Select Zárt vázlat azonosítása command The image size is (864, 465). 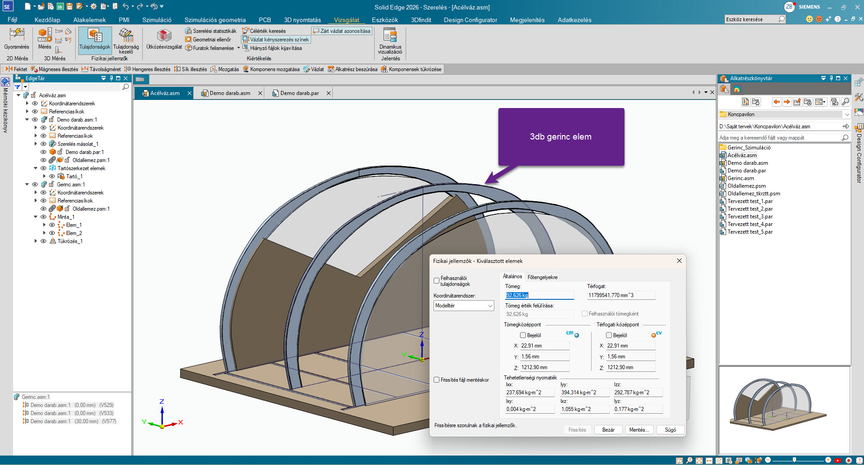342,31
